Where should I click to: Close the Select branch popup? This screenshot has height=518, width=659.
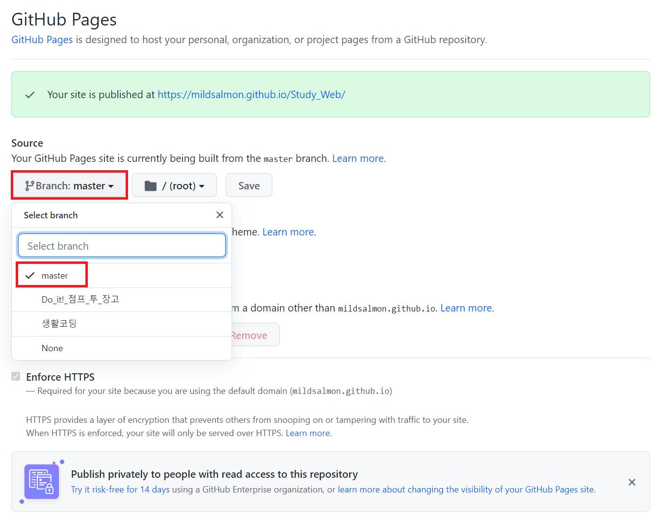pos(219,215)
